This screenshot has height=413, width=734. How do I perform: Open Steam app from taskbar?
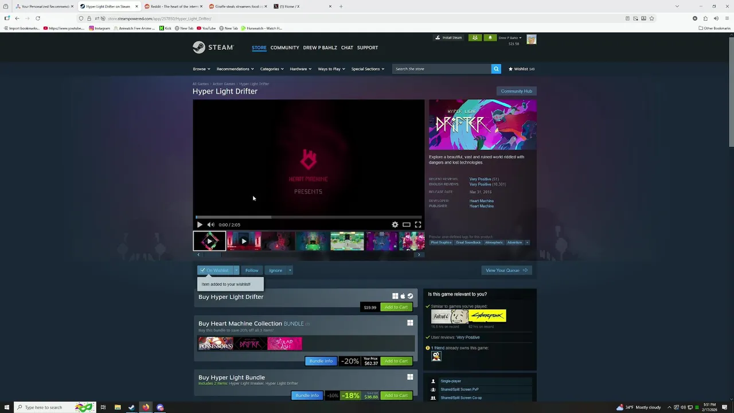coord(131,407)
